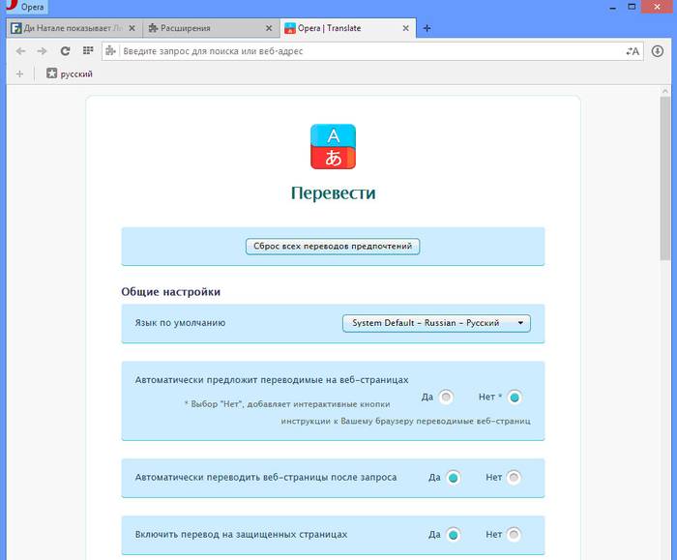
Task: Close the 'Opera | Translate' tab
Action: point(407,28)
